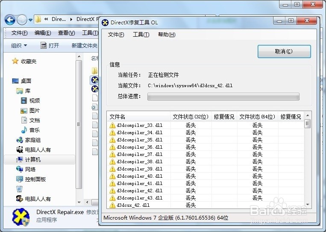Click 新建文件夹 in Explorer toolbar

point(85,45)
